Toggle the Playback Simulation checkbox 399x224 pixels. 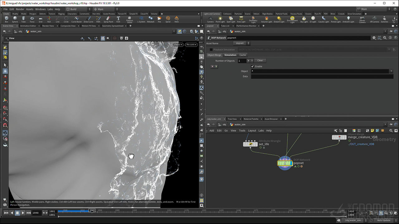[211, 49]
